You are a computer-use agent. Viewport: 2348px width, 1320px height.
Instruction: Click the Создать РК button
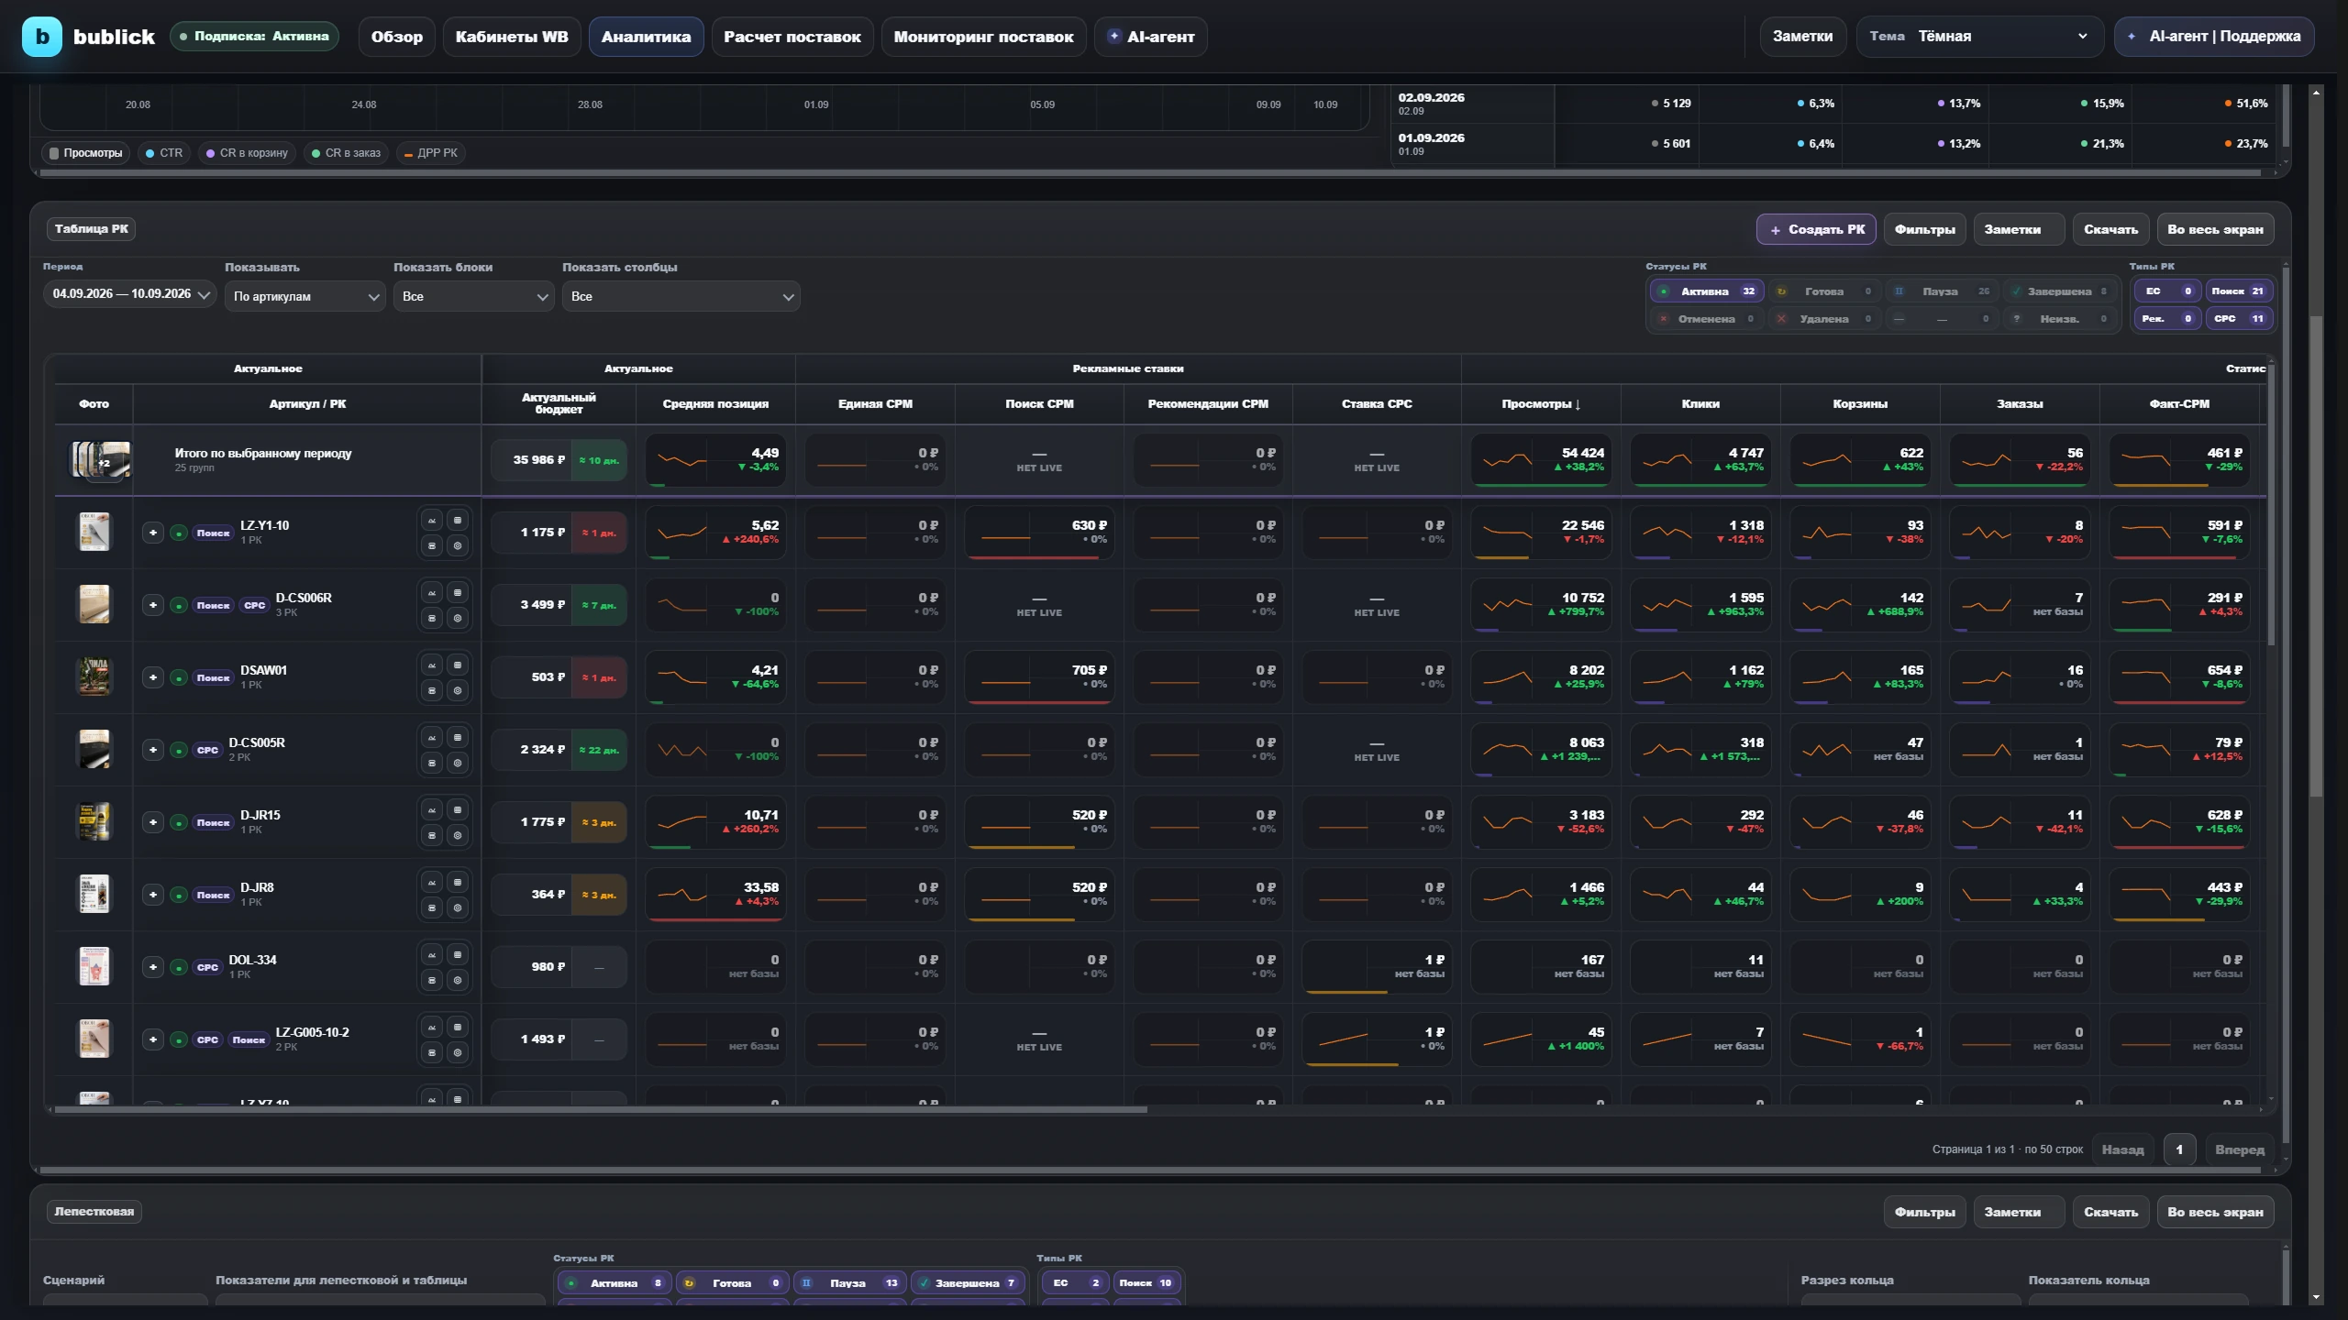(1816, 230)
